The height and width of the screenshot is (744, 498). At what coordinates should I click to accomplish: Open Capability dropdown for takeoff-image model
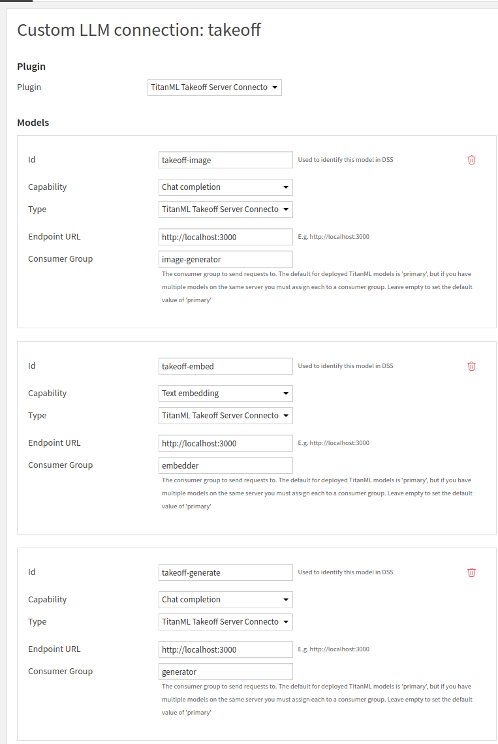[x=225, y=187]
